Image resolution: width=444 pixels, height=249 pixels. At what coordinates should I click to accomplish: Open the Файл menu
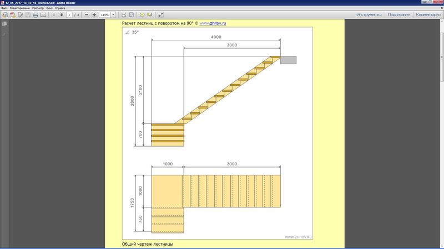click(5, 8)
